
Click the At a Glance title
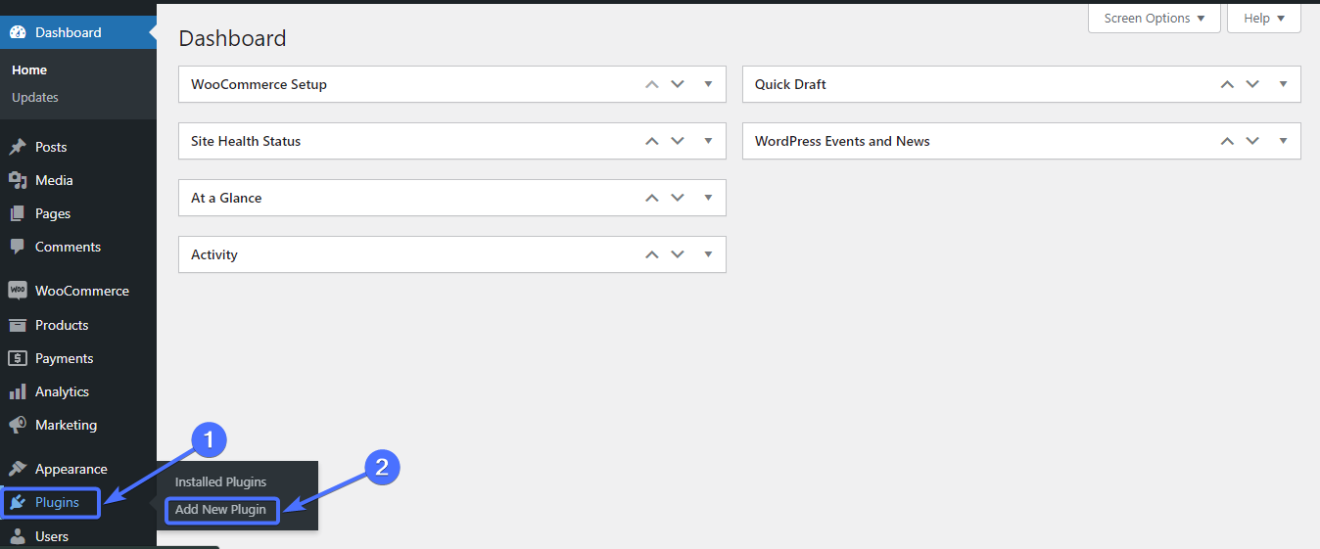(226, 198)
